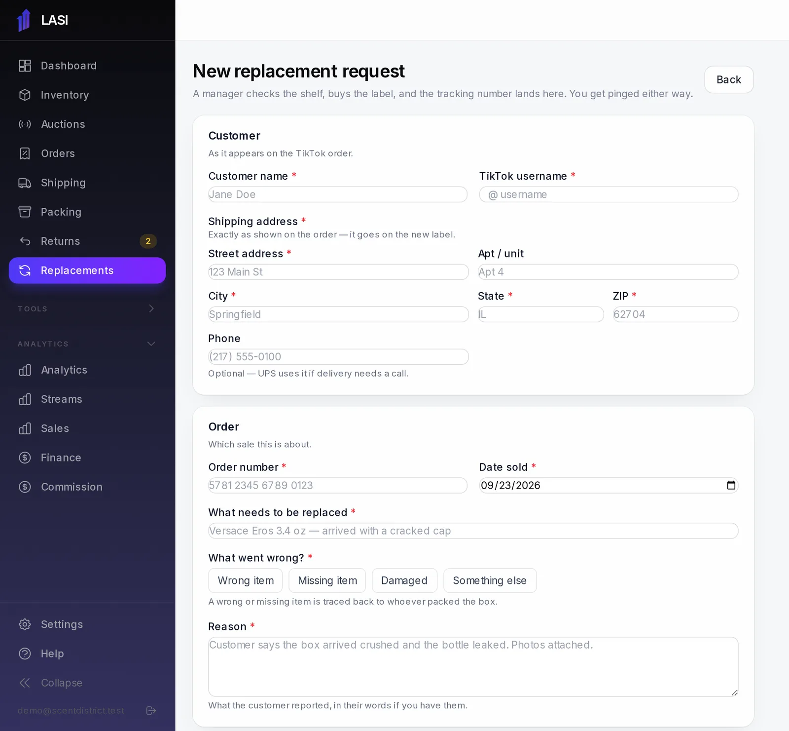This screenshot has width=789, height=731.
Task: Click the Collapse double-chevron icon
Action: point(25,683)
